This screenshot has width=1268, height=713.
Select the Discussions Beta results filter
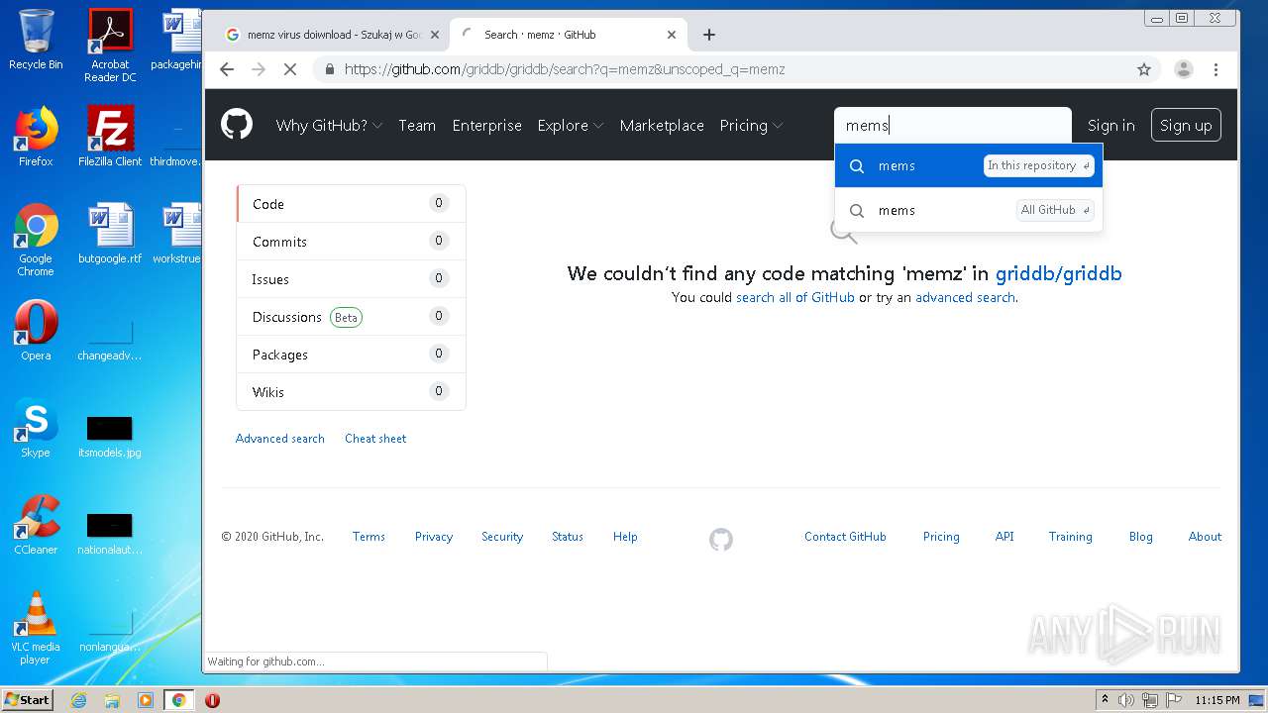click(x=351, y=317)
